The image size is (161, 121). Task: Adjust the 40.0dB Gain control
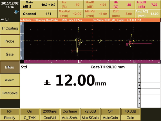pos(130,115)
